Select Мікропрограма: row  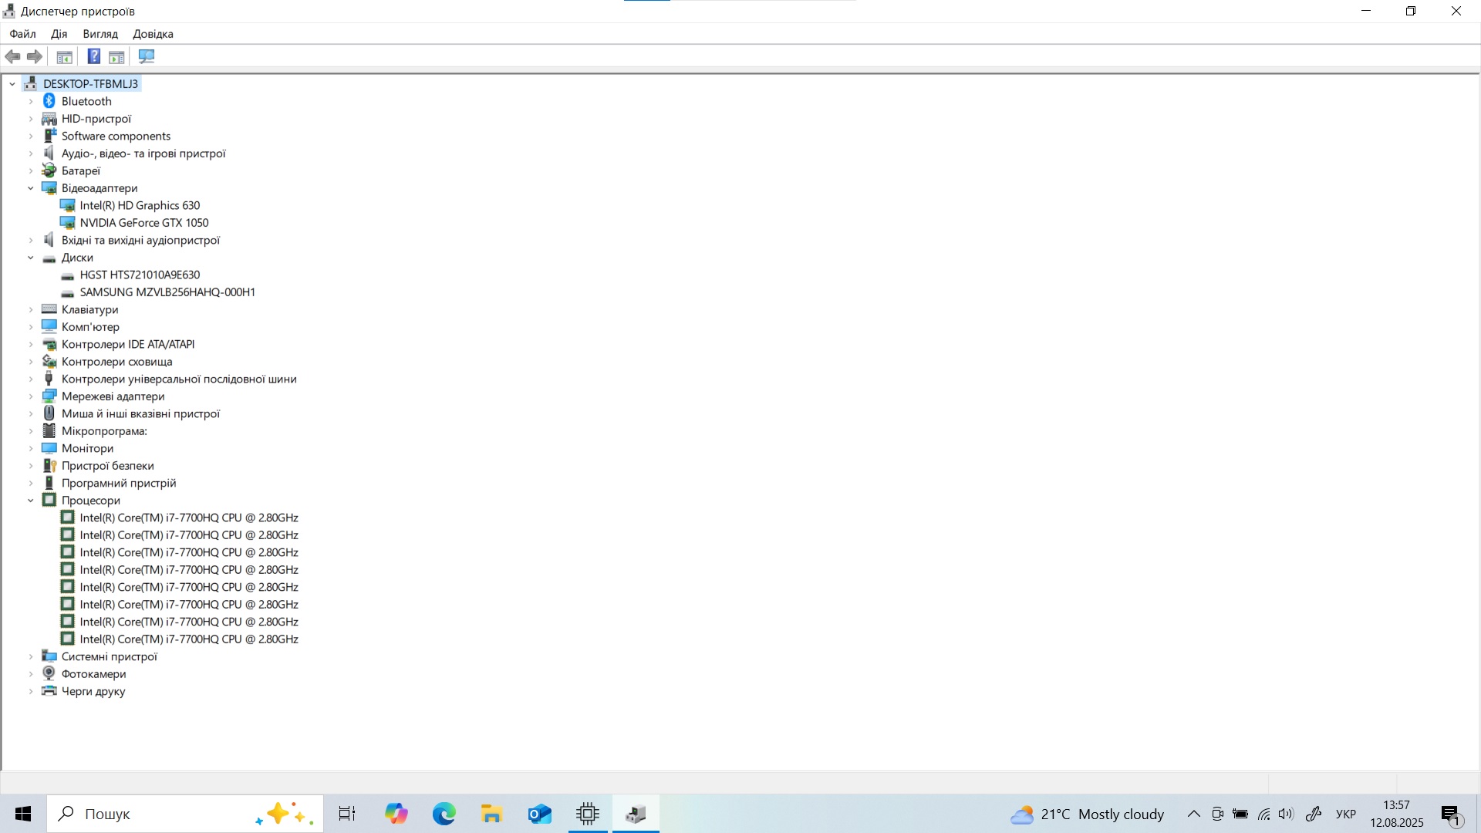pos(104,431)
